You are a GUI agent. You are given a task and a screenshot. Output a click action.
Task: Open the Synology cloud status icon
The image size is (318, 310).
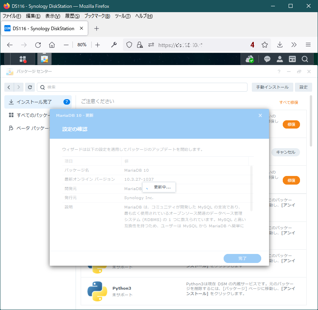[x=249, y=59]
